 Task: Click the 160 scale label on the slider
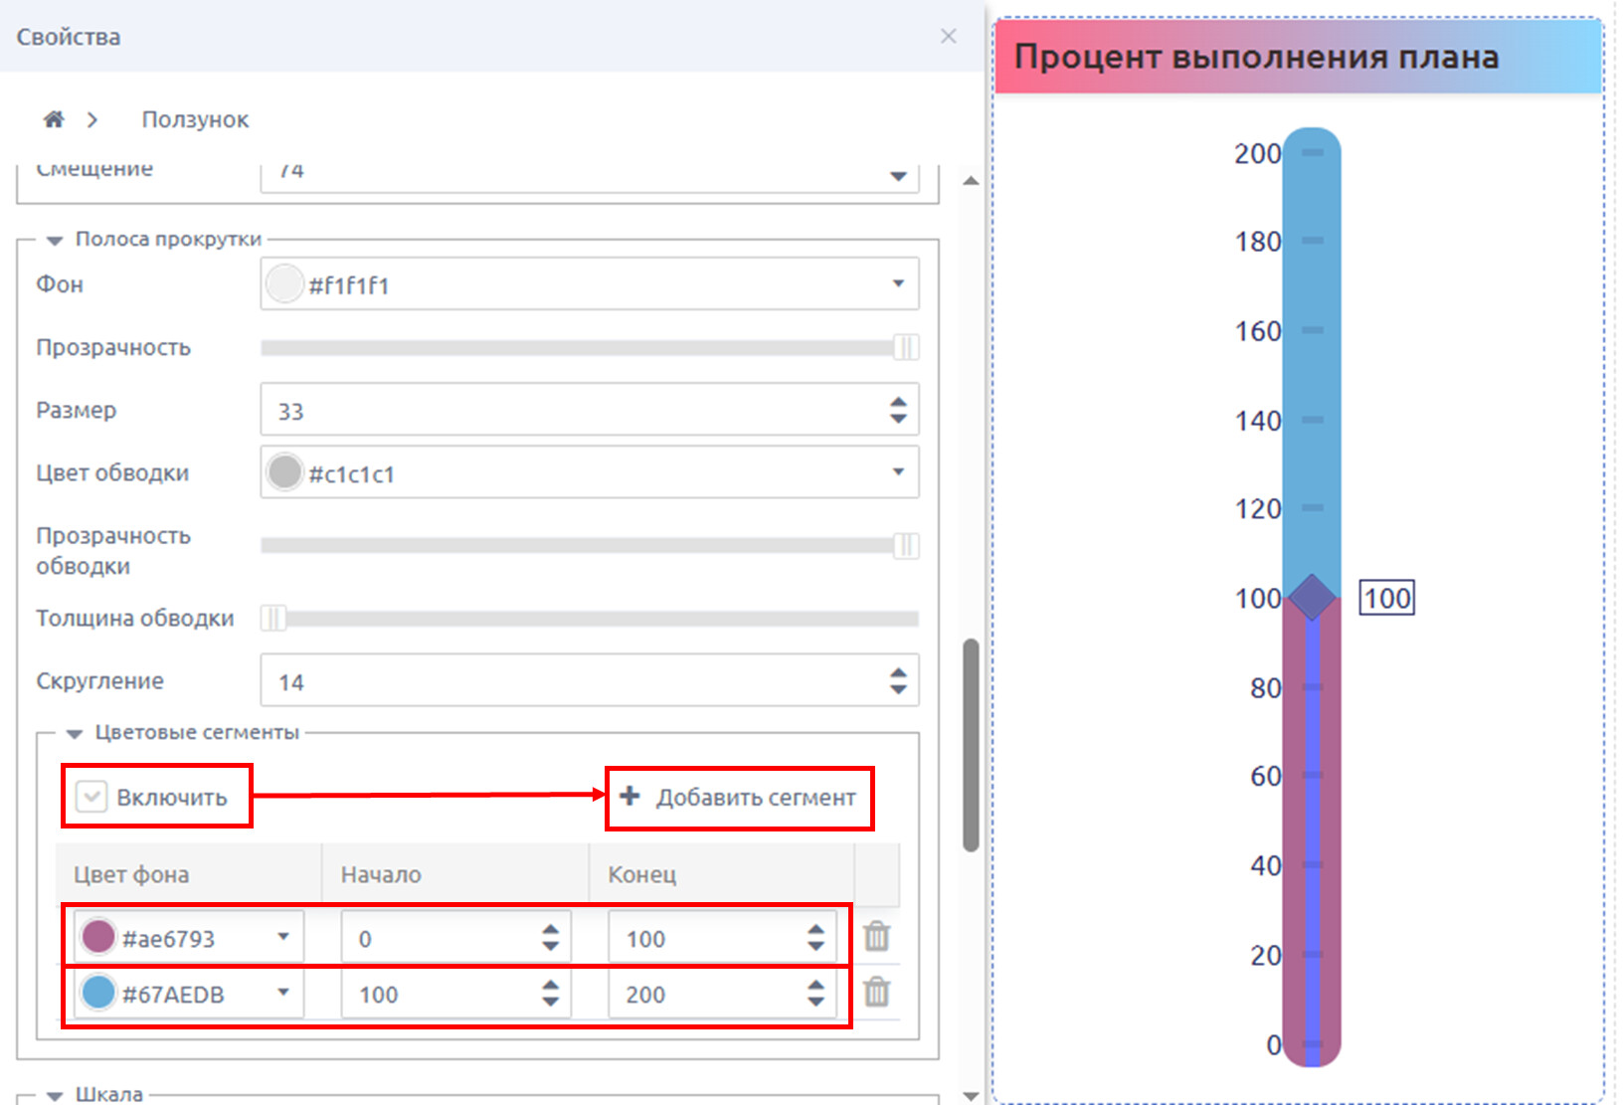coord(1258,331)
